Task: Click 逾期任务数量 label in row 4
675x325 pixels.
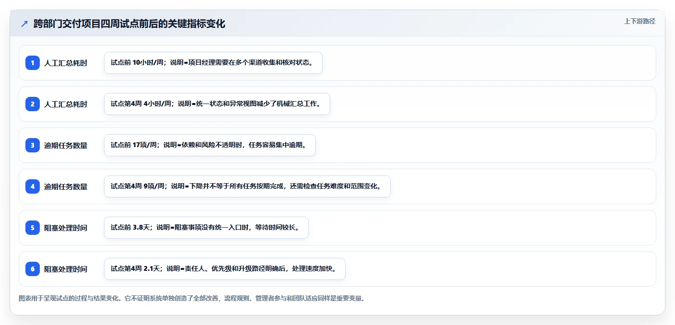Action: [66, 186]
